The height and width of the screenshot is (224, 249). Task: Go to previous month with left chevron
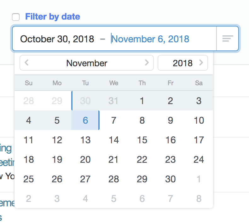click(x=26, y=63)
